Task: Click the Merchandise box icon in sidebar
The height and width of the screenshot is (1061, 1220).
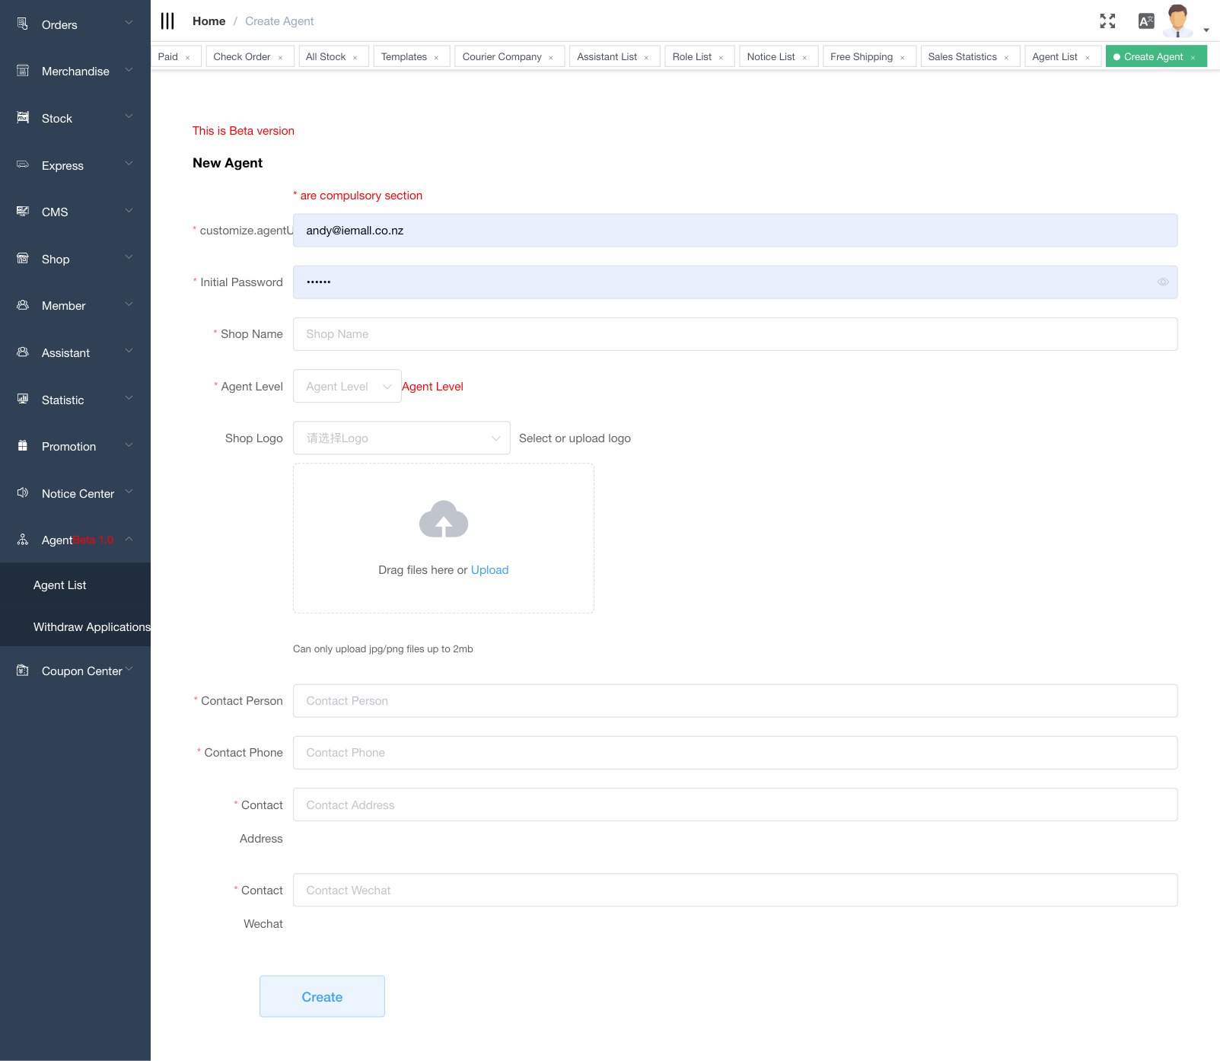Action: click(x=22, y=71)
